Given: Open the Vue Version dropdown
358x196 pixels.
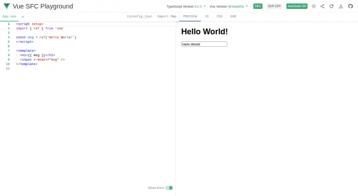Looking at the screenshot, I should click(x=229, y=6).
